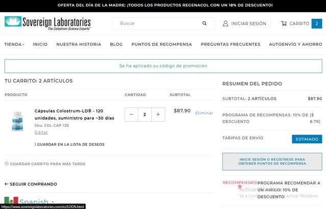The image size is (326, 209).
Task: Open the Inicio menu item
Action: coord(40,44)
